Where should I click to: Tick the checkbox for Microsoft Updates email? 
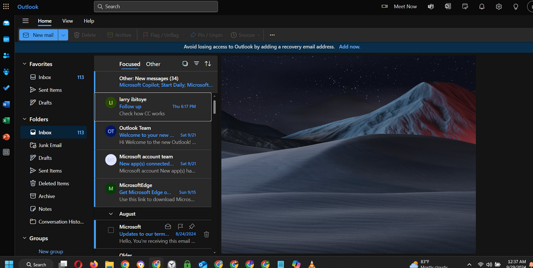coord(111,230)
